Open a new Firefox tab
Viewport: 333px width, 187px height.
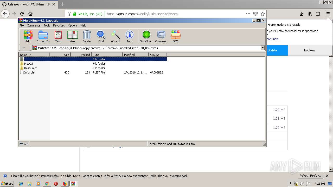click(63, 4)
